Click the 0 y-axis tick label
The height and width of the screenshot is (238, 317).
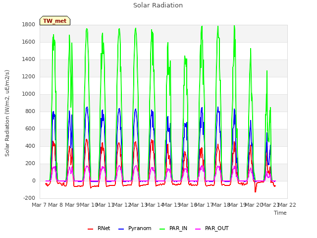click(34, 181)
